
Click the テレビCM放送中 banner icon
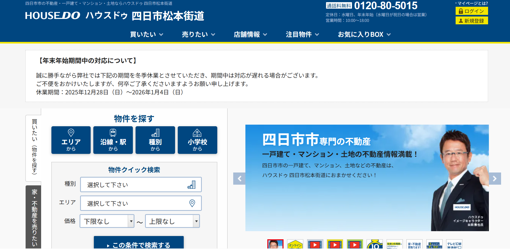(454, 244)
